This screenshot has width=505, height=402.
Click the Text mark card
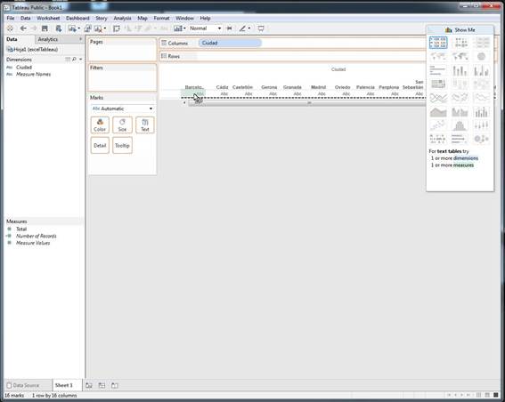[145, 125]
